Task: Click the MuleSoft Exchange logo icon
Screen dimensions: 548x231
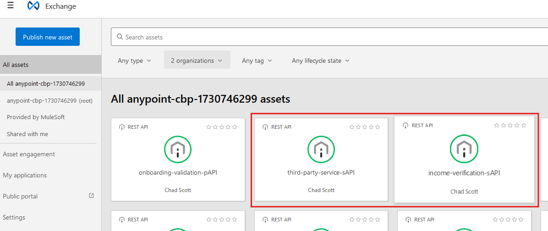Action: [x=33, y=6]
